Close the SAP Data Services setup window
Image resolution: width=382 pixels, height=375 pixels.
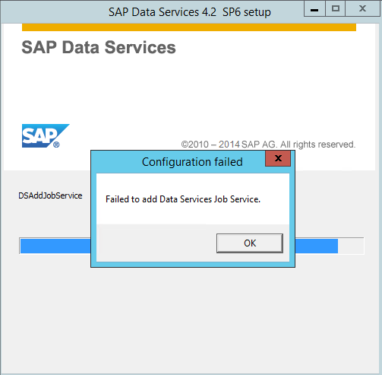pos(362,9)
